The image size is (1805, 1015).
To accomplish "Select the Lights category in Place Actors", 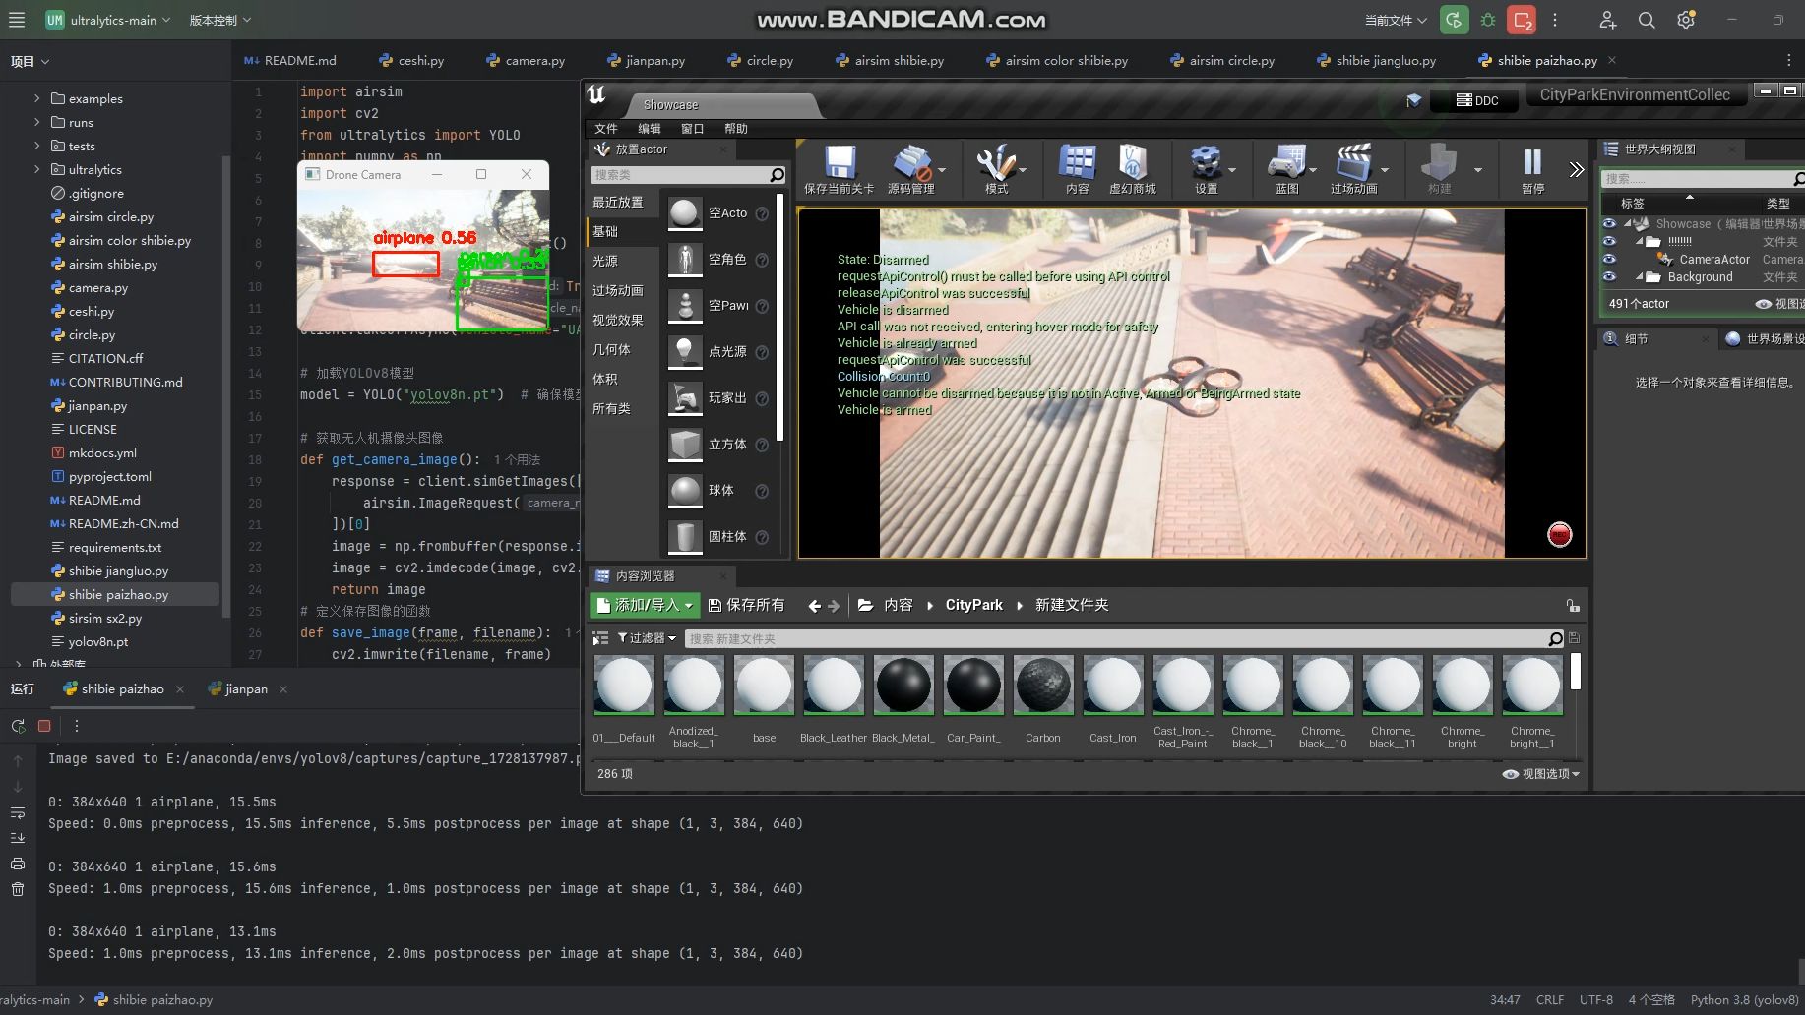I will click(x=605, y=261).
